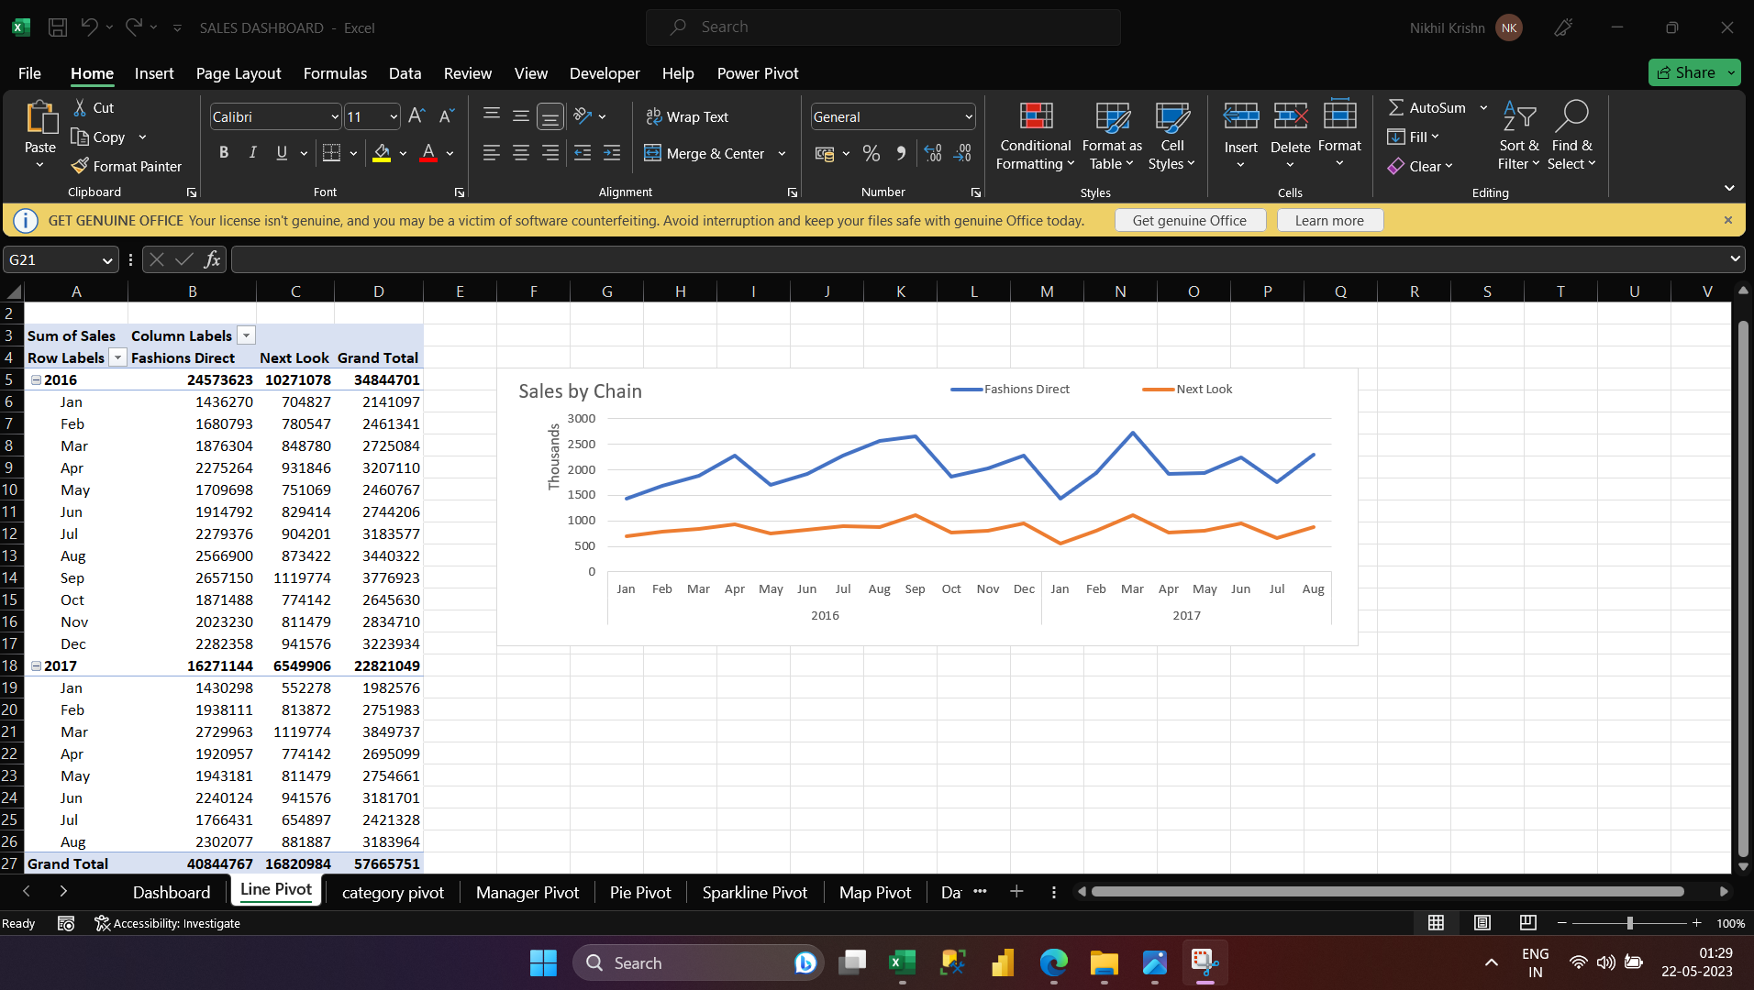Open the Cell Styles gallery

pos(1171,136)
